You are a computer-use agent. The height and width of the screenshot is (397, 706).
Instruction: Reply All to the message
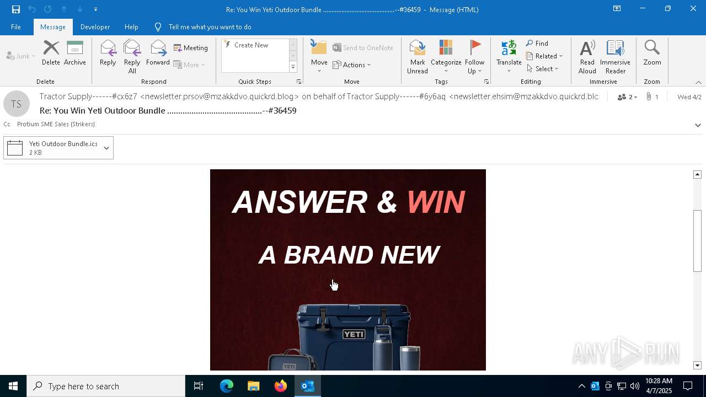tap(132, 57)
